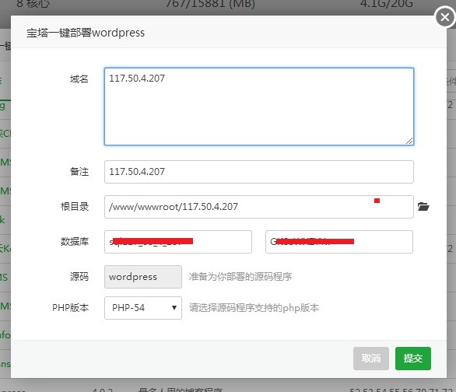Select the database name input field

coord(178,242)
